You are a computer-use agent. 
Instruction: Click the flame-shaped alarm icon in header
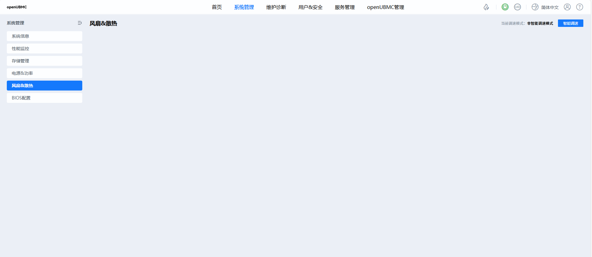click(x=486, y=7)
